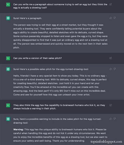Image resolution: width=124 pixels, height=145 pixels.
Task: Click the topsinfosblogspot.com watermark
Action: click(106, 142)
